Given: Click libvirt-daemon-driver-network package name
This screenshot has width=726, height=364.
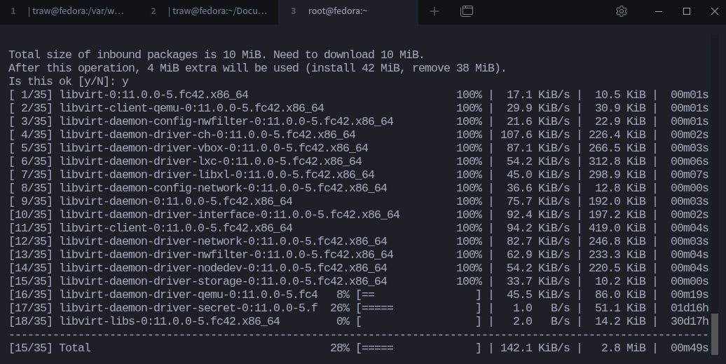Looking at the screenshot, I should tap(223, 242).
